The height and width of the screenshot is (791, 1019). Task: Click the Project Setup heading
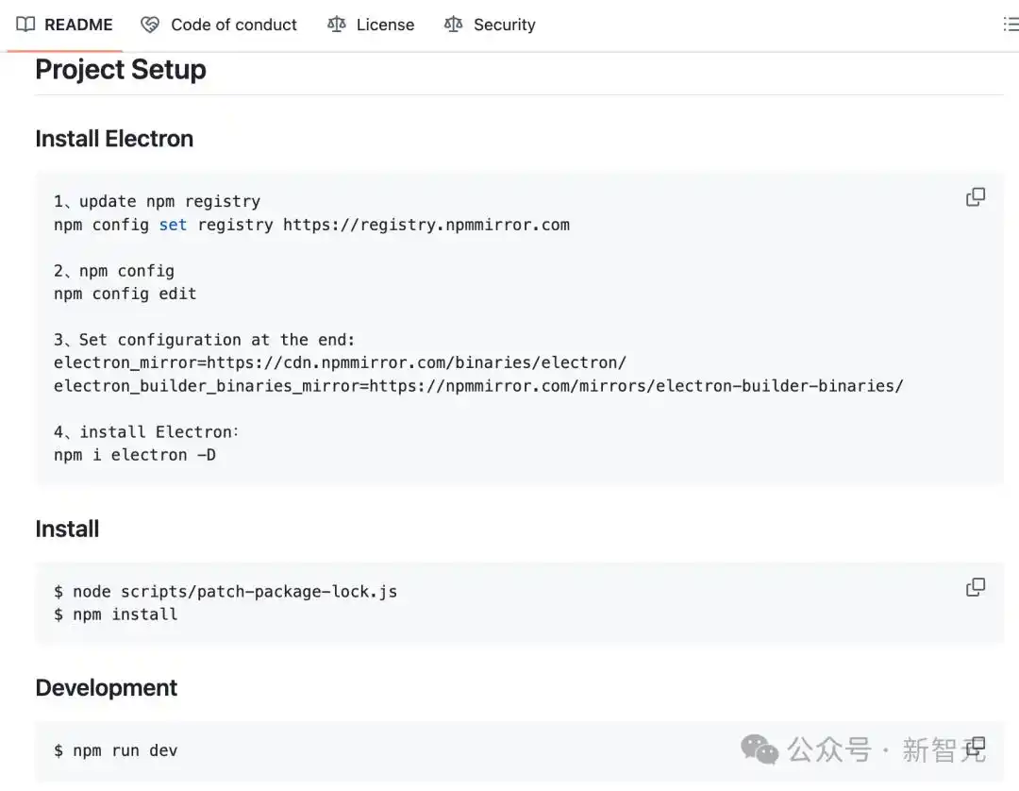click(x=121, y=70)
